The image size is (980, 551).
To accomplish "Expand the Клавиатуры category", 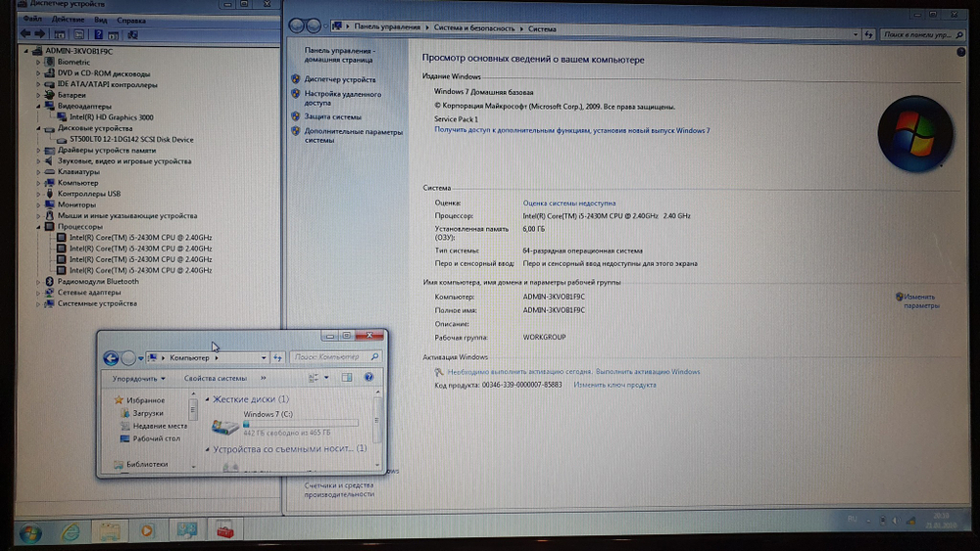I will [38, 172].
